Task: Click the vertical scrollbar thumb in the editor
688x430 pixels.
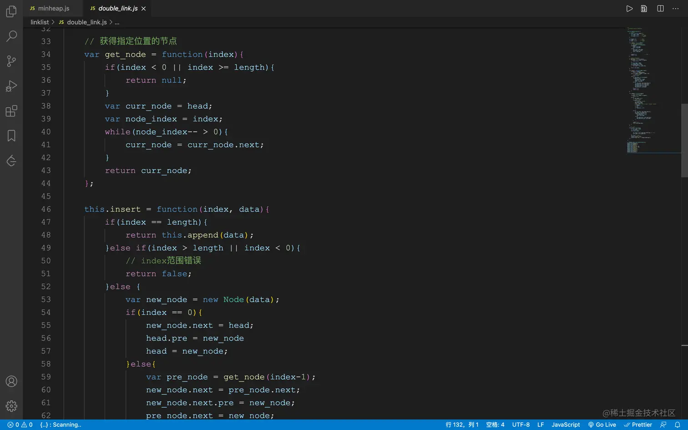Action: [x=684, y=141]
